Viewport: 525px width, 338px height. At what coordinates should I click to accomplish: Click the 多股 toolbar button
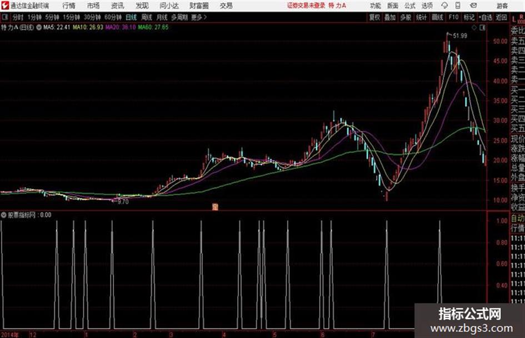point(406,17)
